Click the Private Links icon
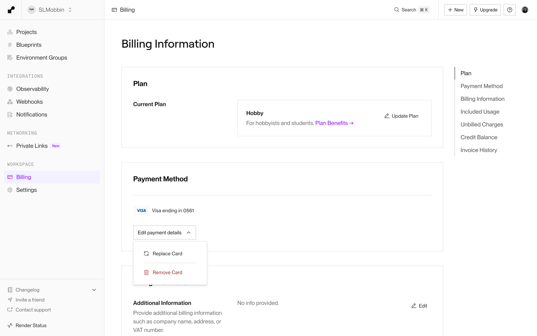Viewport: 537px width, 336px height. click(10, 146)
